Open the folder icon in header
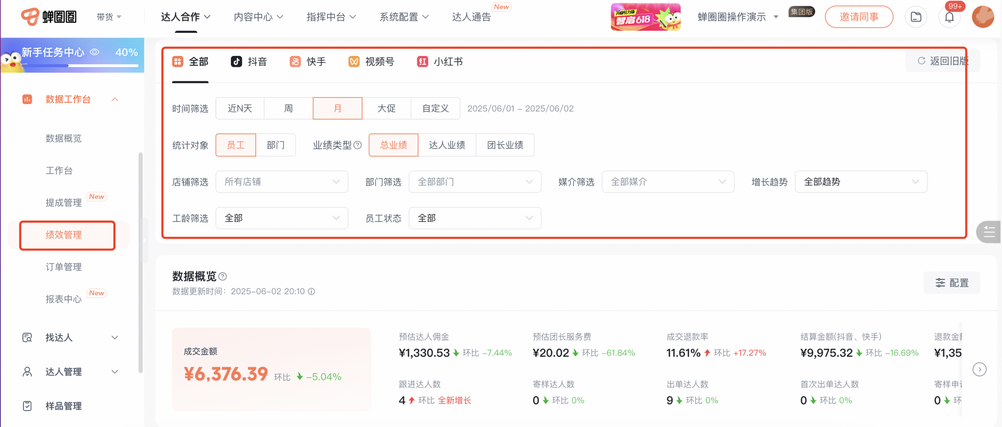This screenshot has height=427, width=1002. click(916, 17)
